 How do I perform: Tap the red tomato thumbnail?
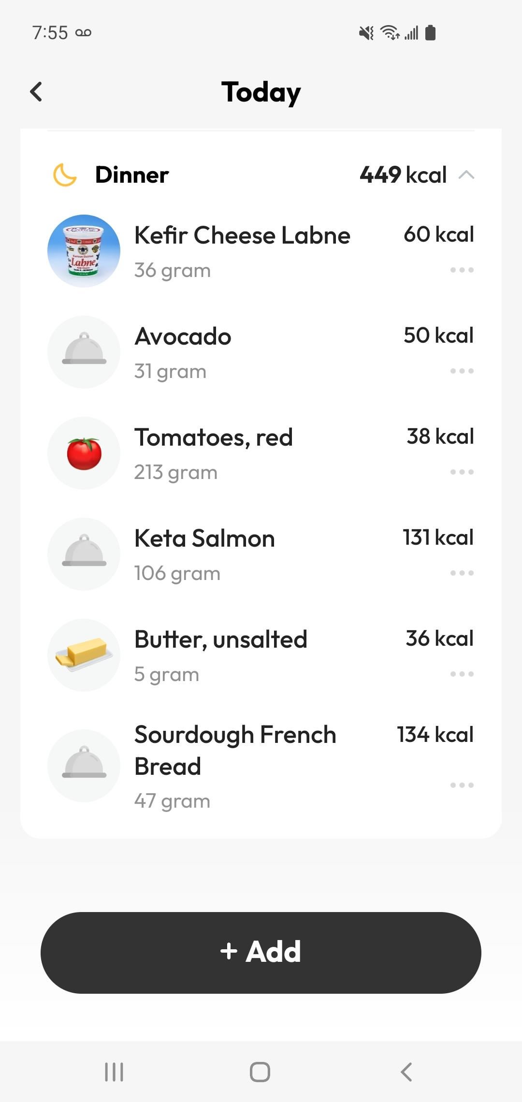(84, 453)
